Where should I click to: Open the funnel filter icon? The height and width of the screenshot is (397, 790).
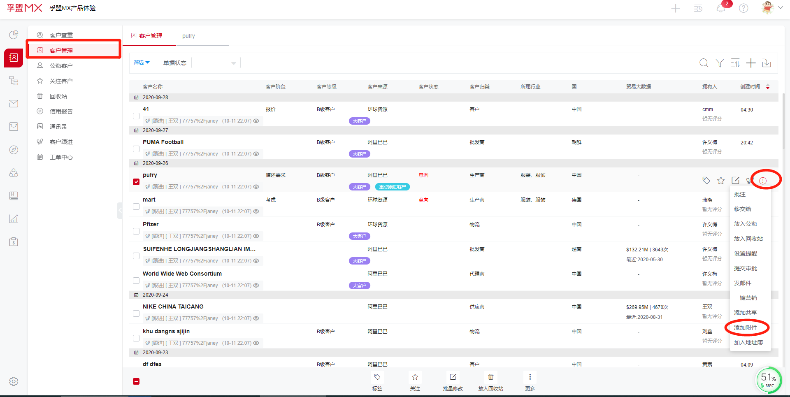click(720, 63)
